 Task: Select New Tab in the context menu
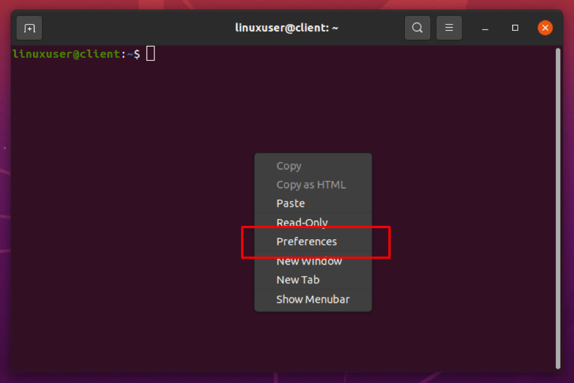[298, 280]
